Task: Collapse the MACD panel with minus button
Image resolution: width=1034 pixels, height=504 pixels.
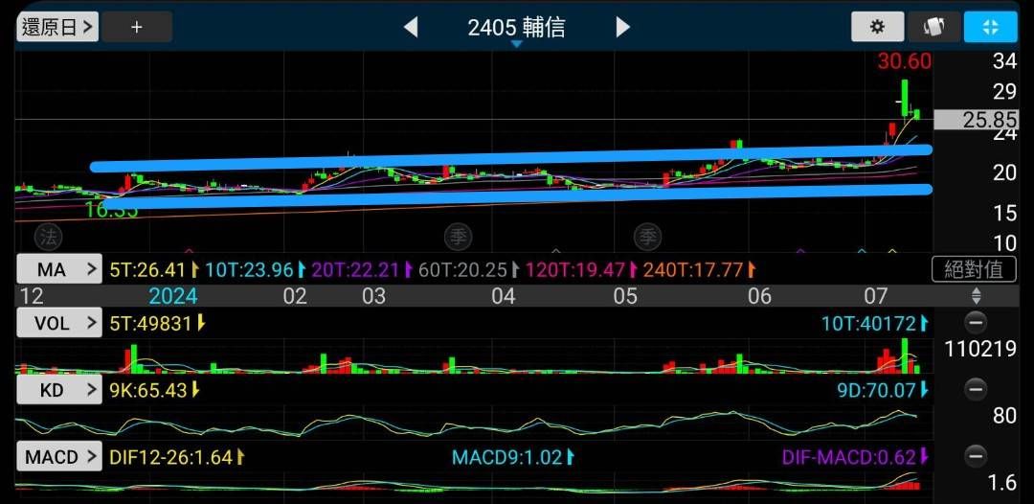Action: (x=976, y=456)
